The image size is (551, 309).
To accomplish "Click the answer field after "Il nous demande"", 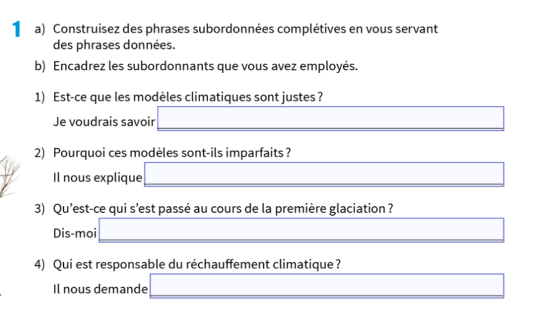I will point(327,286).
